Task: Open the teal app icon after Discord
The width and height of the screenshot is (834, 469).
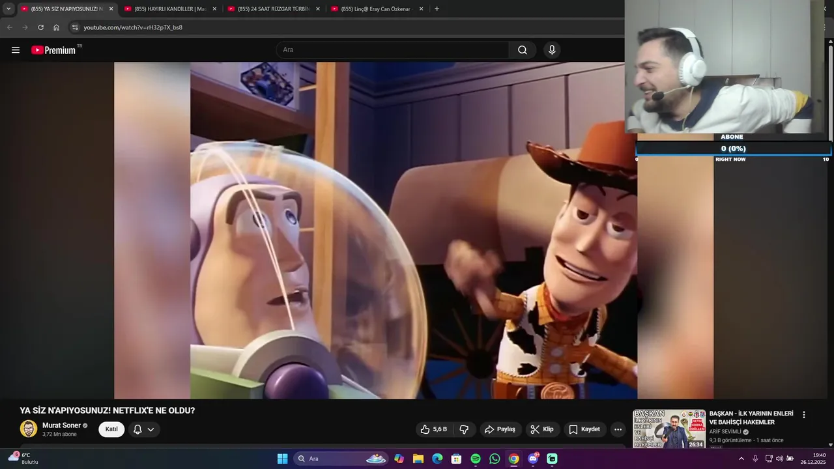Action: (552, 459)
